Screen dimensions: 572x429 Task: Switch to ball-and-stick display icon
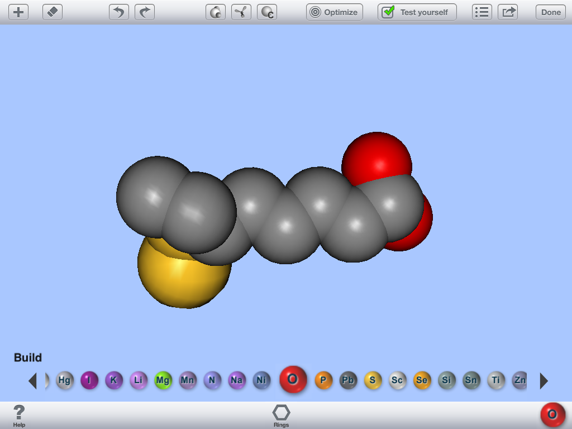241,12
